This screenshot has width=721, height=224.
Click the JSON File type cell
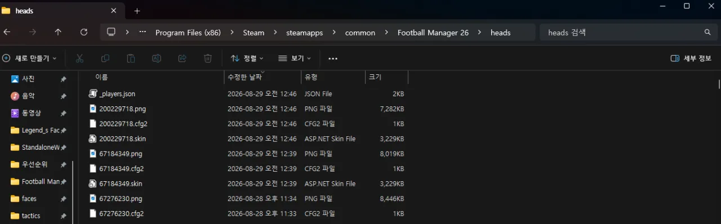[318, 94]
